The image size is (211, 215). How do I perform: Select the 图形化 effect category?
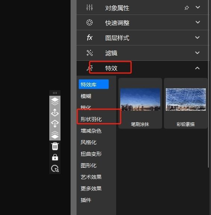coord(89,165)
